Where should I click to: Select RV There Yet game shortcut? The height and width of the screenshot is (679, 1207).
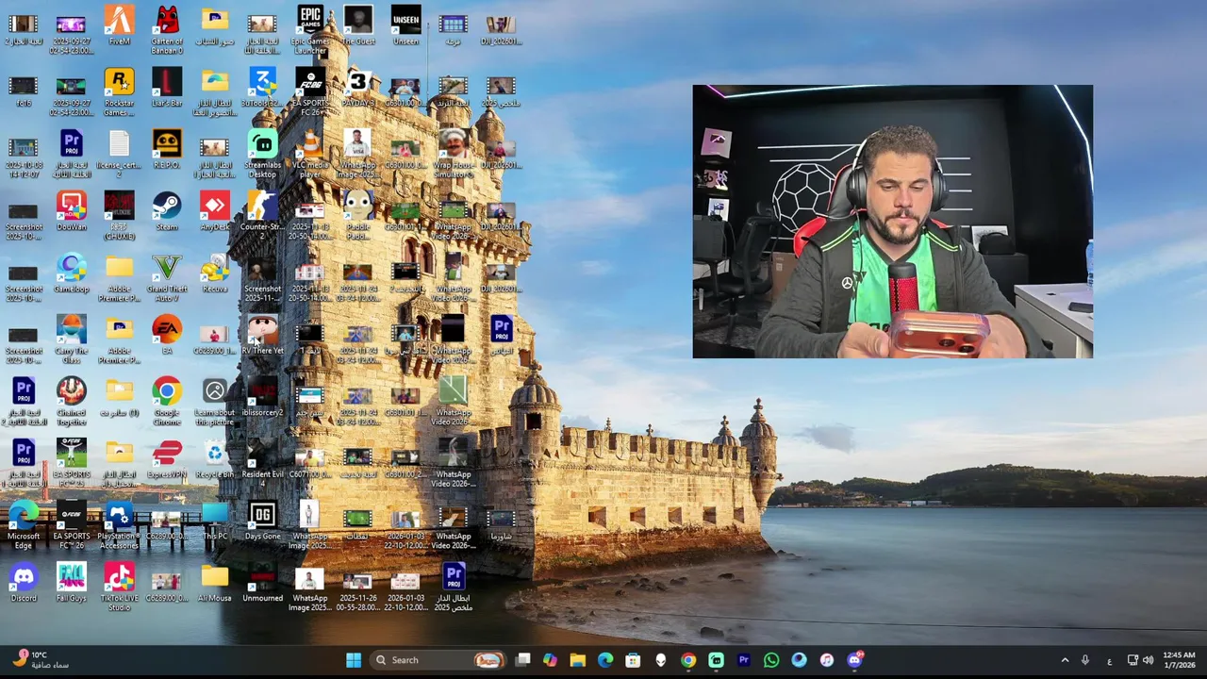(x=262, y=335)
